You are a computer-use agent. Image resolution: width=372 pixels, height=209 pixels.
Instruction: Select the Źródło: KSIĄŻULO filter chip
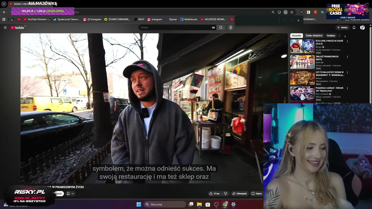click(314, 36)
